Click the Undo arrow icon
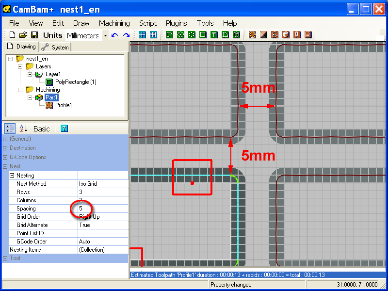This screenshot has width=388, height=291. click(x=115, y=35)
